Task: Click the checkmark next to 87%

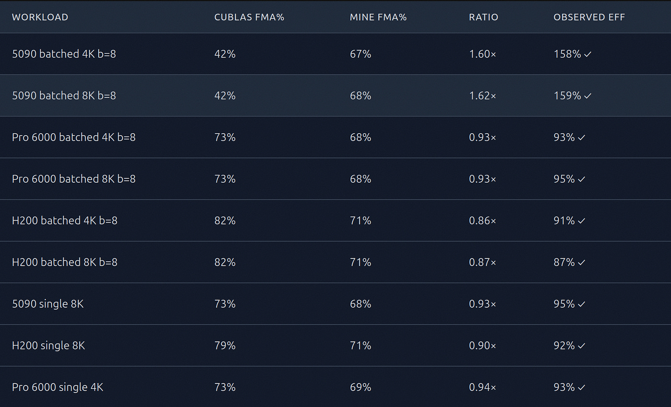Action: 581,263
